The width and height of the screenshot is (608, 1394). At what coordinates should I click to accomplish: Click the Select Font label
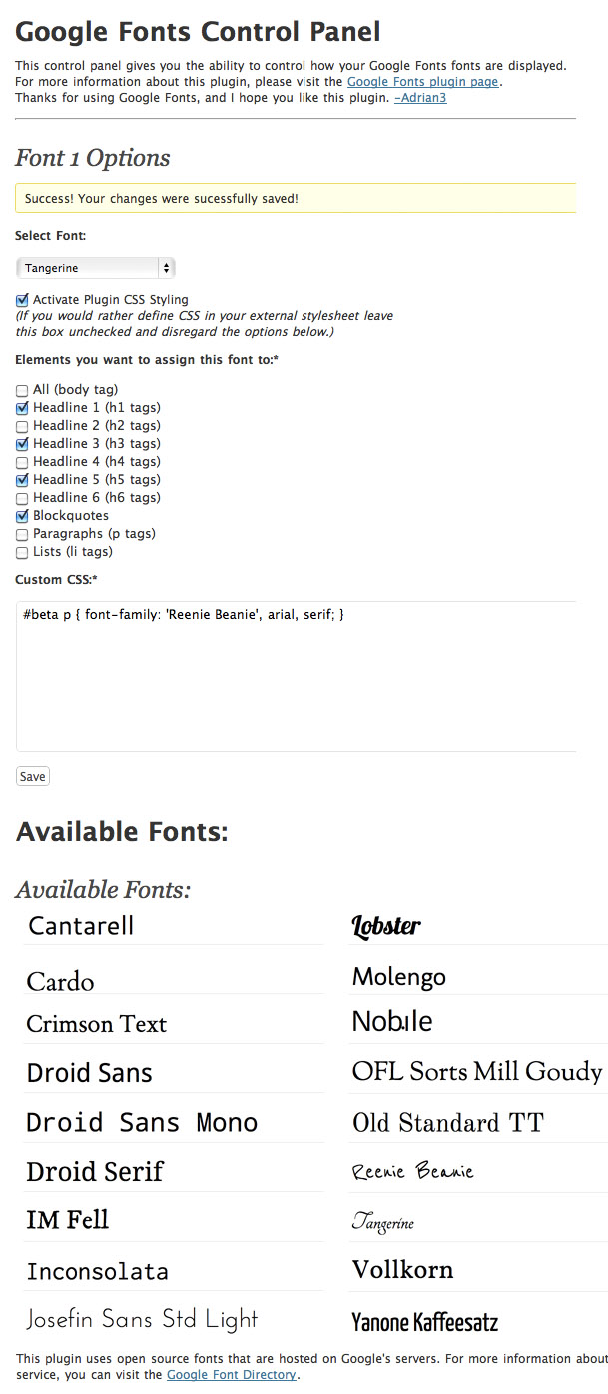pos(51,236)
